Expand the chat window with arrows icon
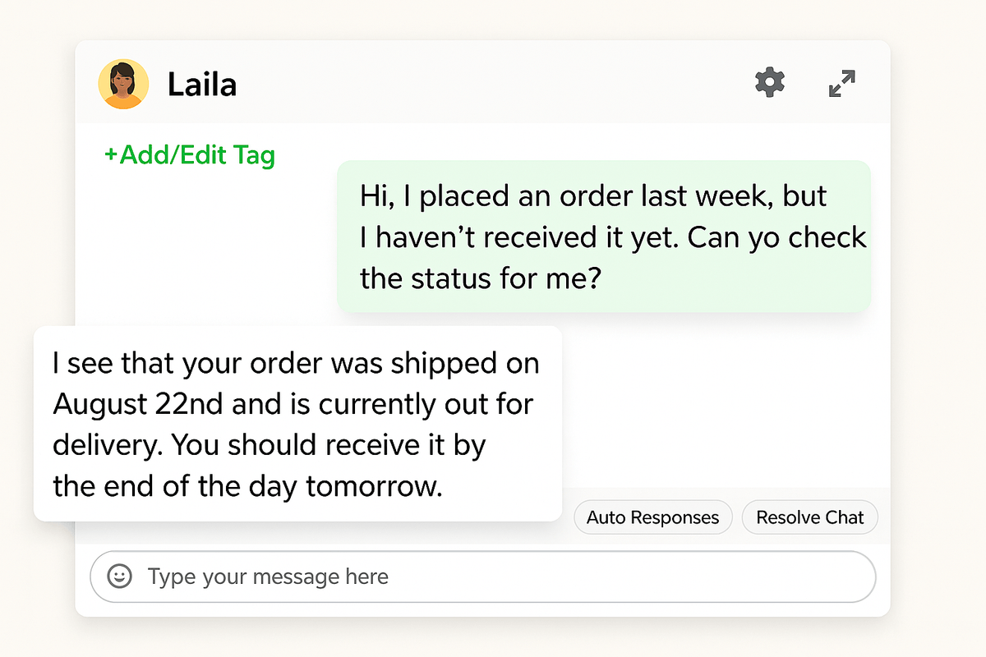This screenshot has width=986, height=657. 842,84
